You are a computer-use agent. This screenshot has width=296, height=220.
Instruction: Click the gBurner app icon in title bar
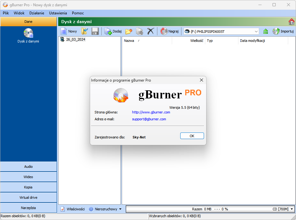point(5,5)
